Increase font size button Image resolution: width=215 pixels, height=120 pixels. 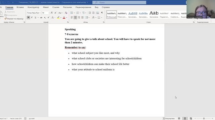(x=52, y=13)
